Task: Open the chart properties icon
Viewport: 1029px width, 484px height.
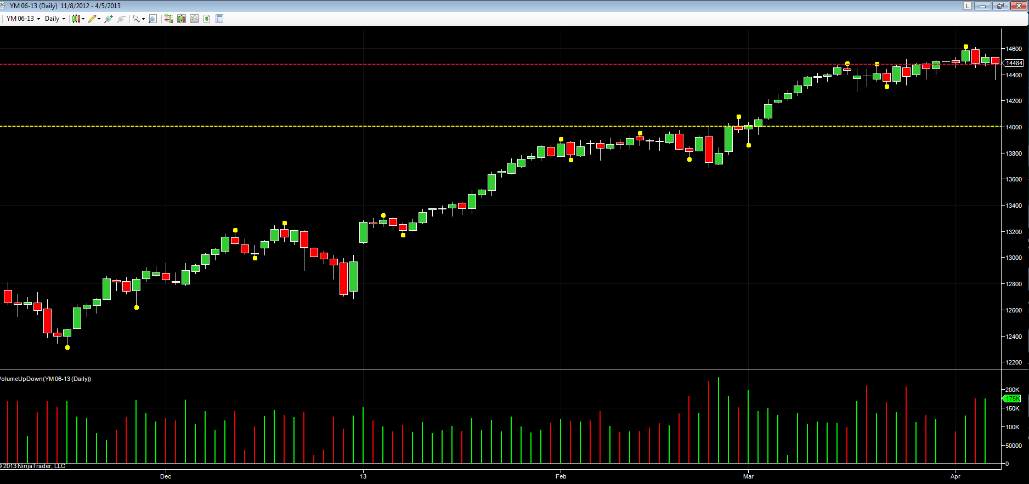Action: click(219, 19)
